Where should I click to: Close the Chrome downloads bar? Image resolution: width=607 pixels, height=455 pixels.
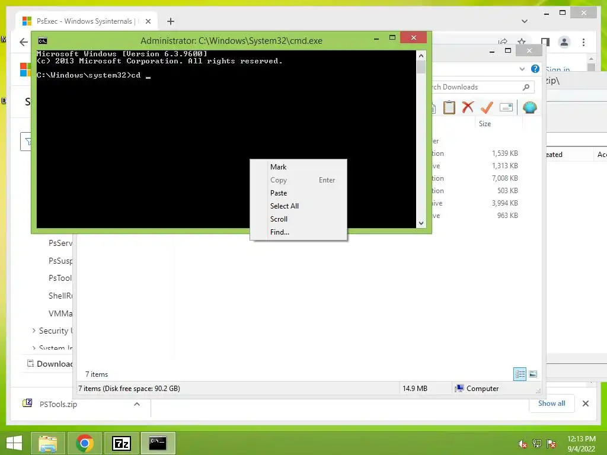(x=585, y=403)
